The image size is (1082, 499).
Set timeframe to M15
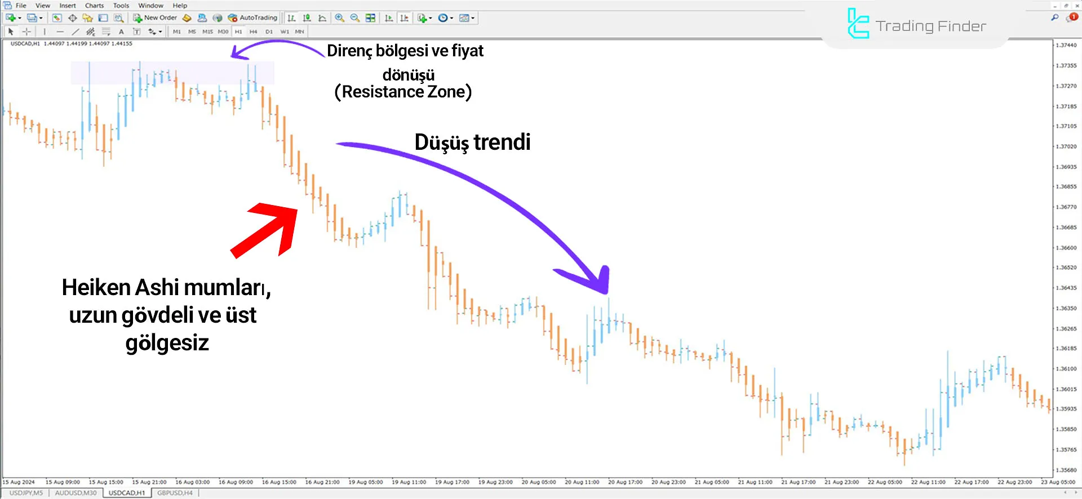tap(207, 32)
